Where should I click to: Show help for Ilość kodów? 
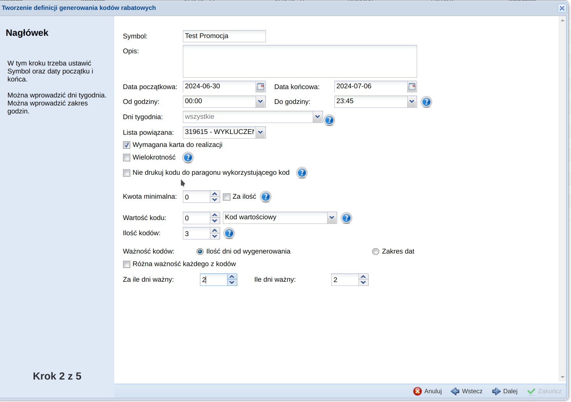(229, 233)
